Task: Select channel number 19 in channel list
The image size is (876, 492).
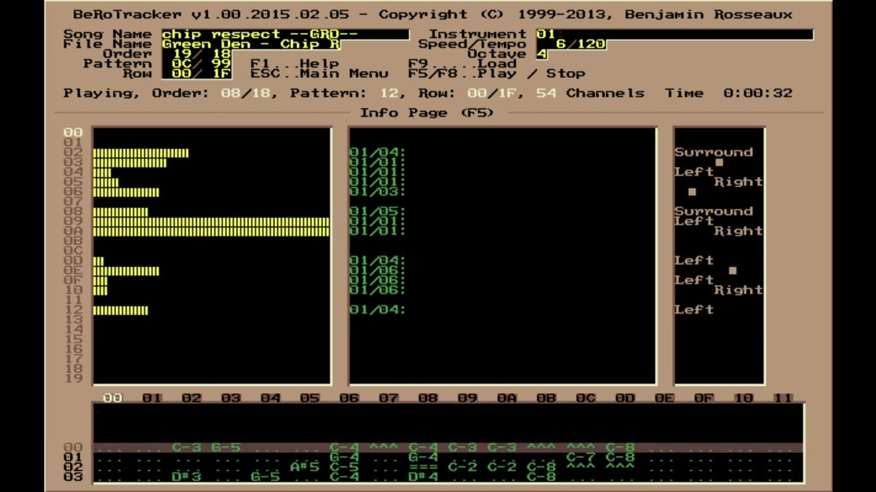Action: point(73,379)
